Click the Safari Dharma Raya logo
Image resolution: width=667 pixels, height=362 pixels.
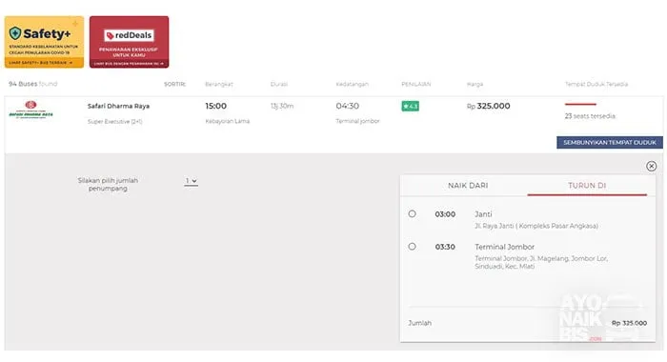pos(31,110)
